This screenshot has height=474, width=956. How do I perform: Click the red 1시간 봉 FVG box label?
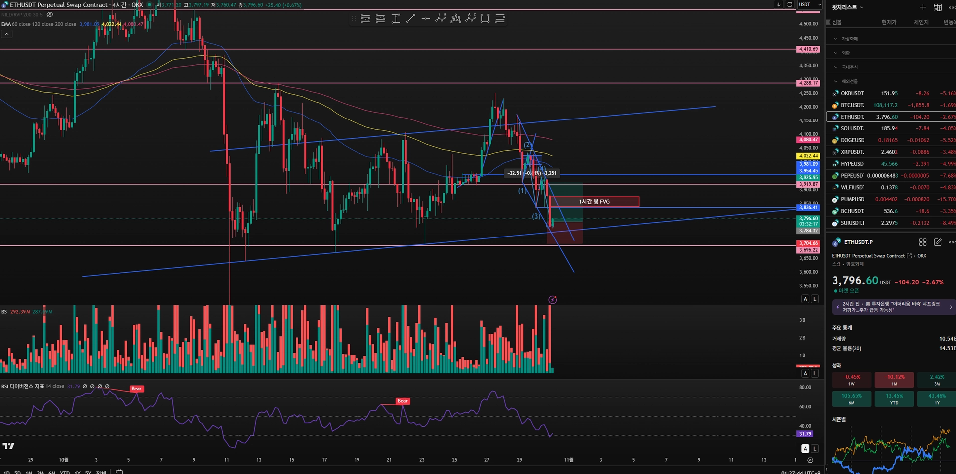[595, 202]
